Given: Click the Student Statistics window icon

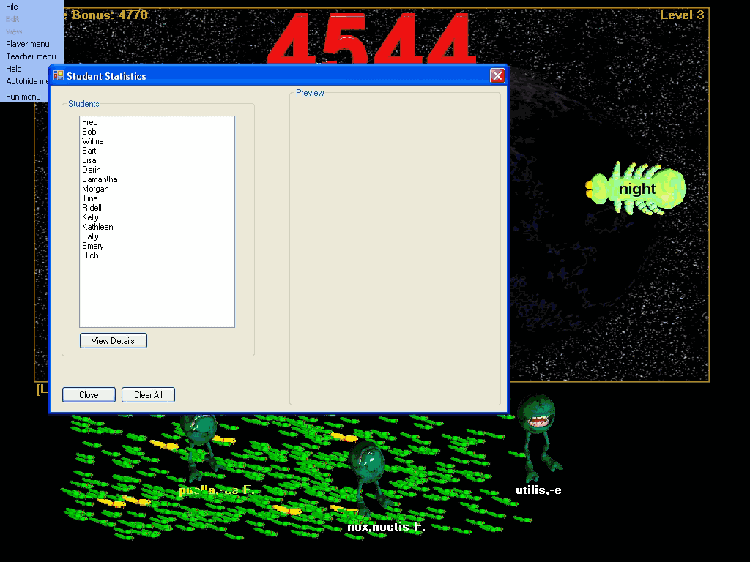Looking at the screenshot, I should click(x=59, y=75).
